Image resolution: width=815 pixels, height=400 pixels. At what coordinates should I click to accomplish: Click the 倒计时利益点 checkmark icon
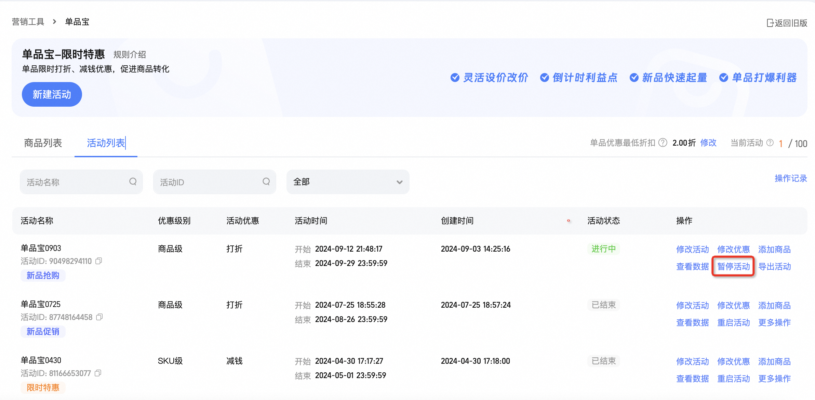point(544,78)
